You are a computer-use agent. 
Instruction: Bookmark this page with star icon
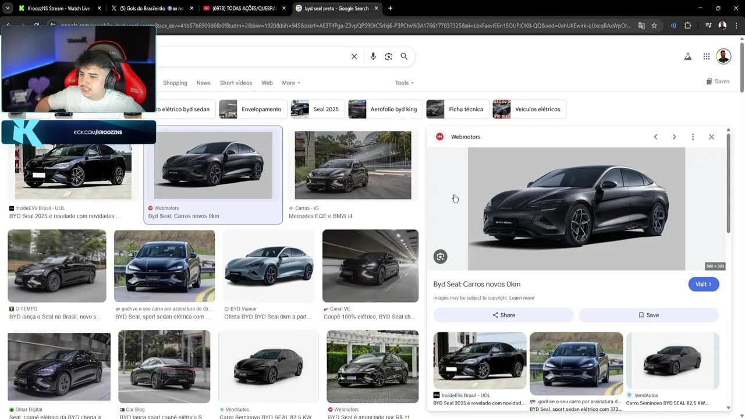click(x=654, y=26)
